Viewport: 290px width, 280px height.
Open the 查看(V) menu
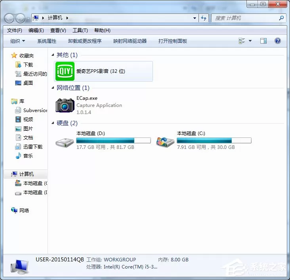tap(58, 30)
